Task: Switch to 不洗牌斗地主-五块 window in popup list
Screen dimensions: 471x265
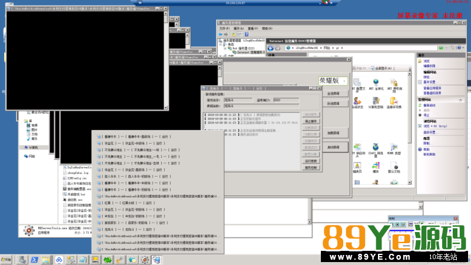Action: pyautogui.click(x=138, y=163)
